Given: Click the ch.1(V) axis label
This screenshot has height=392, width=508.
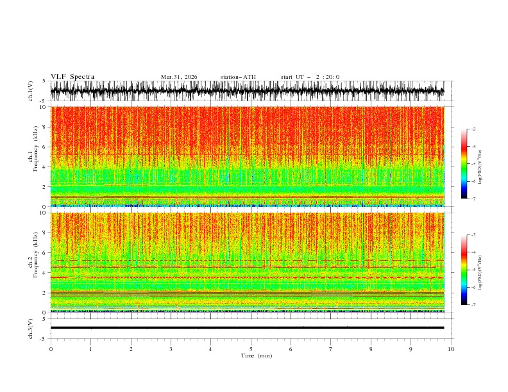Looking at the screenshot, I should point(31,91).
